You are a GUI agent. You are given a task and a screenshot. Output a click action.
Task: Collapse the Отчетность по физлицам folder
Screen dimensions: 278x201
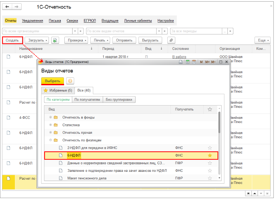51,140
